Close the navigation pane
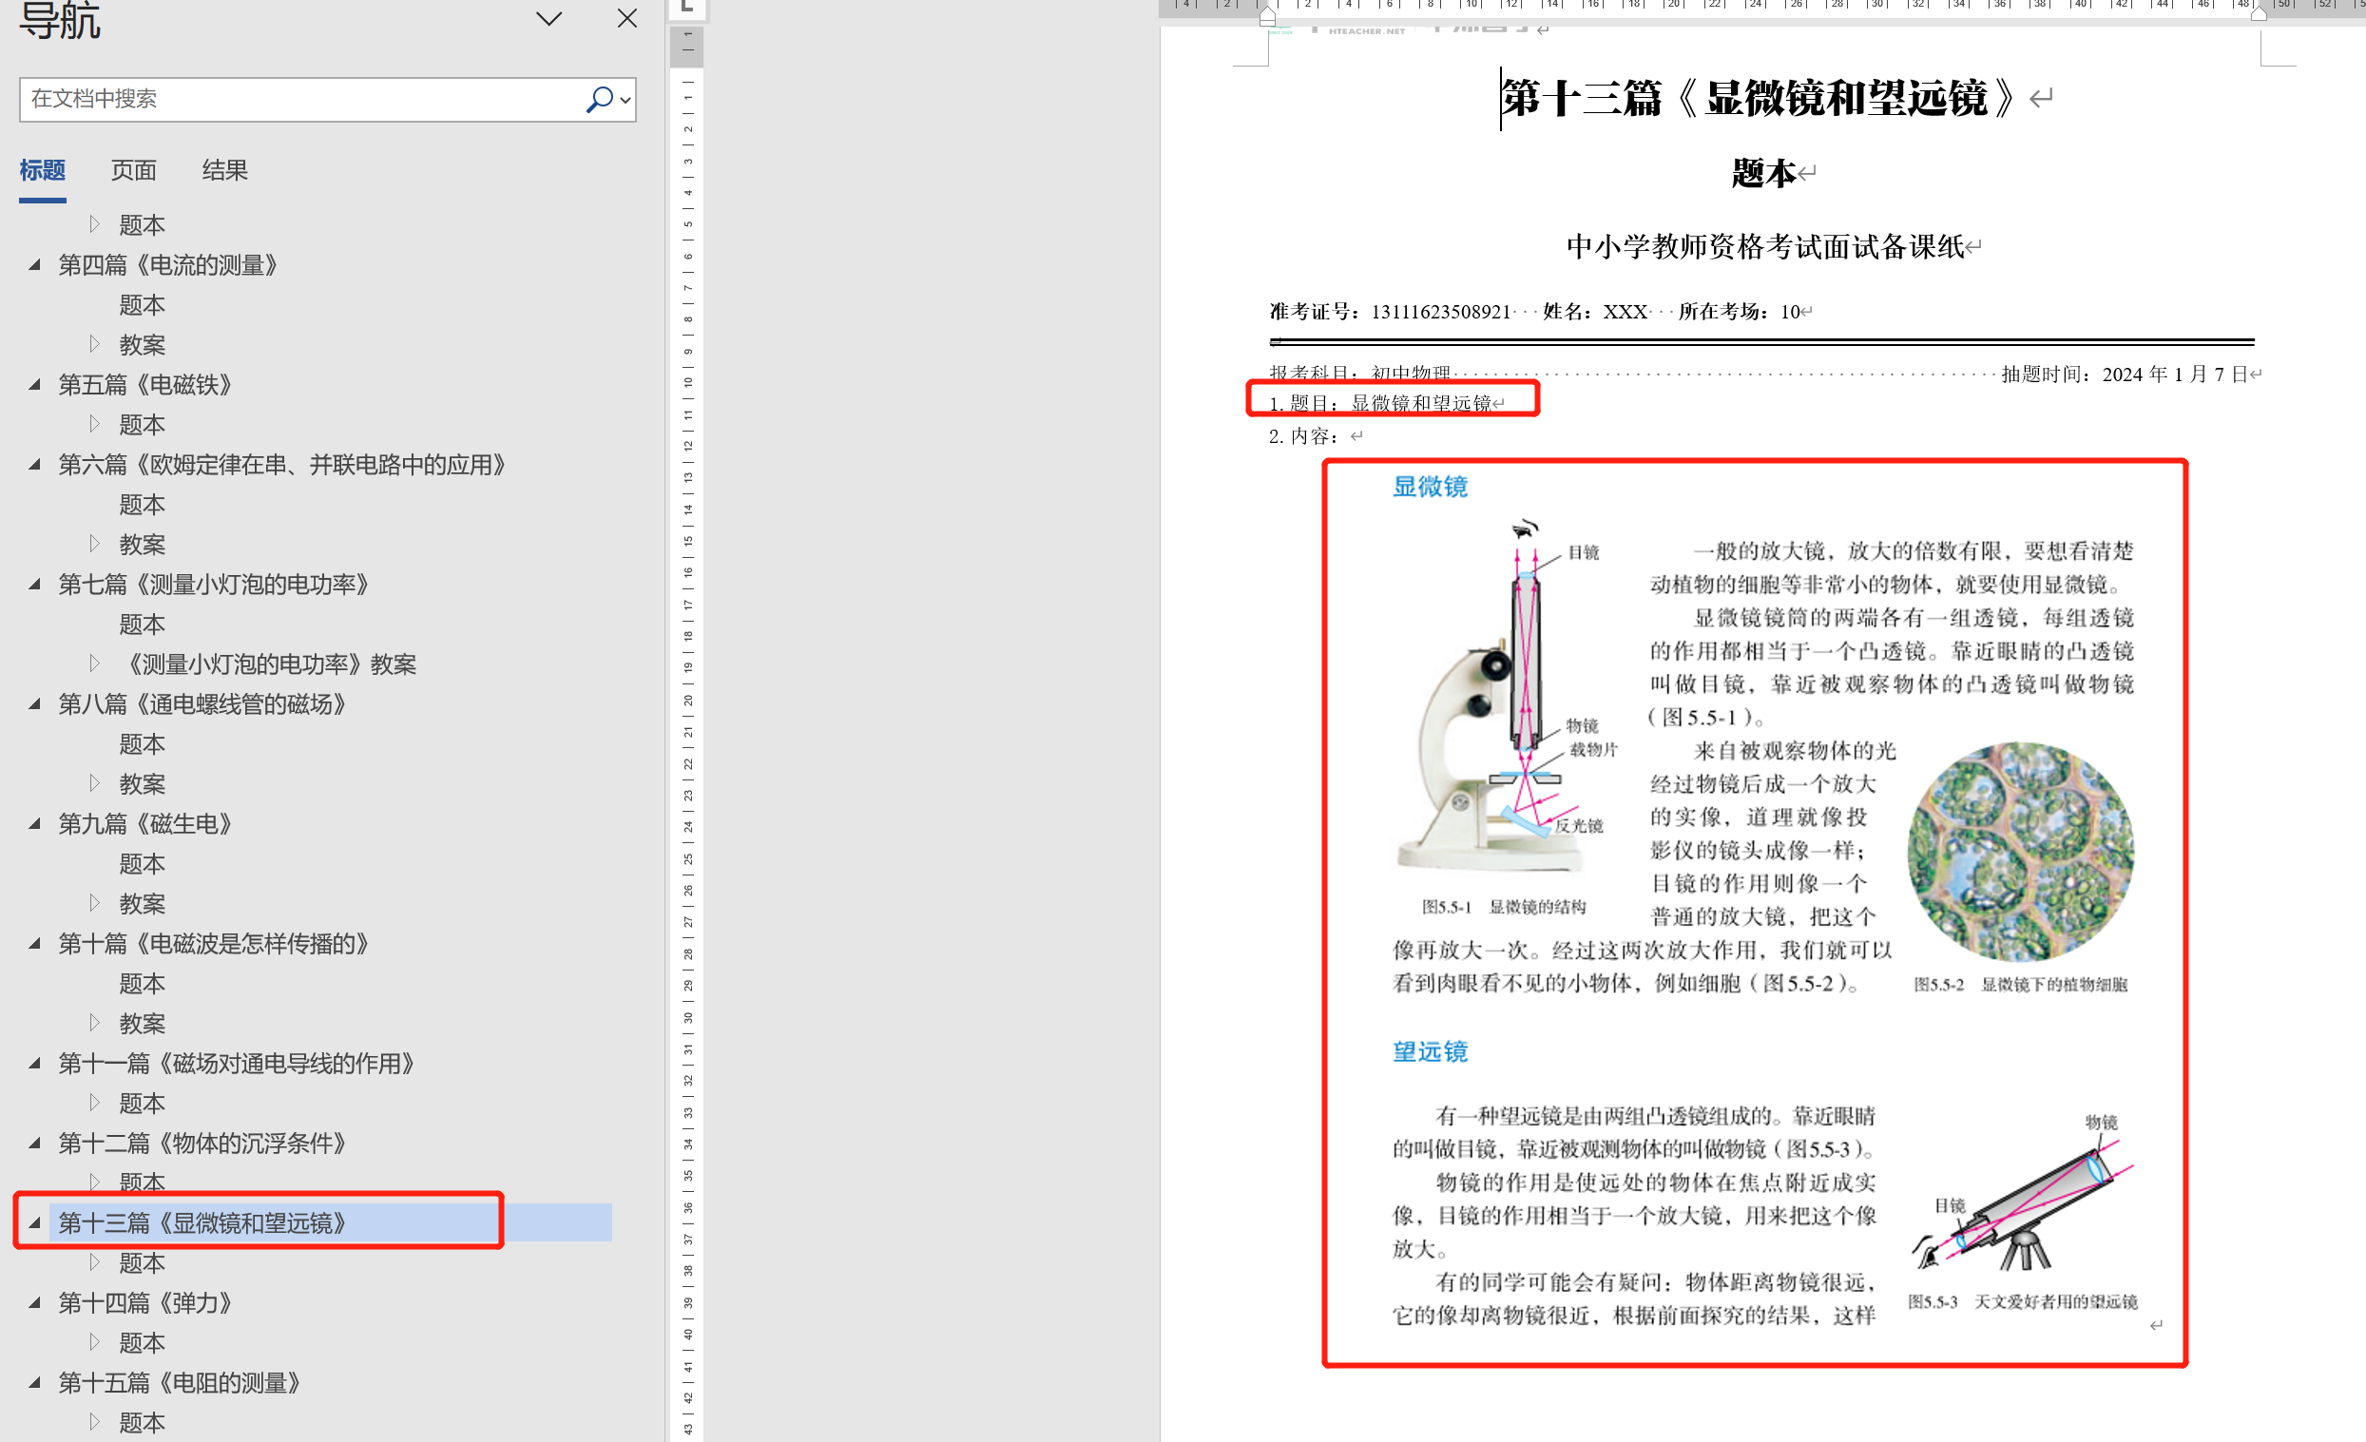The image size is (2366, 1442). click(627, 18)
